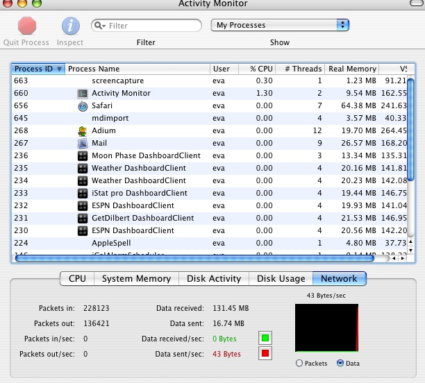Viewport: 425px width, 383px height.
Task: Select the Adium duck icon
Action: (83, 131)
